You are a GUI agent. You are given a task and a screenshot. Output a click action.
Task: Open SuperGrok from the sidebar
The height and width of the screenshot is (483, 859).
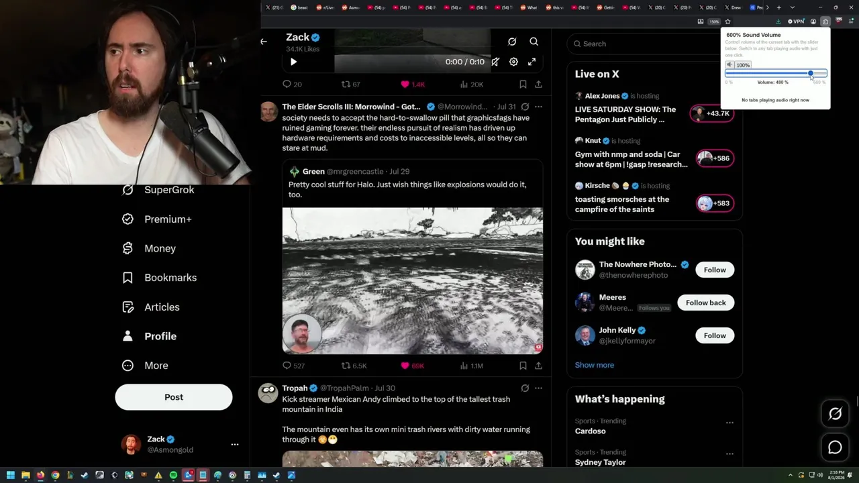158,190
